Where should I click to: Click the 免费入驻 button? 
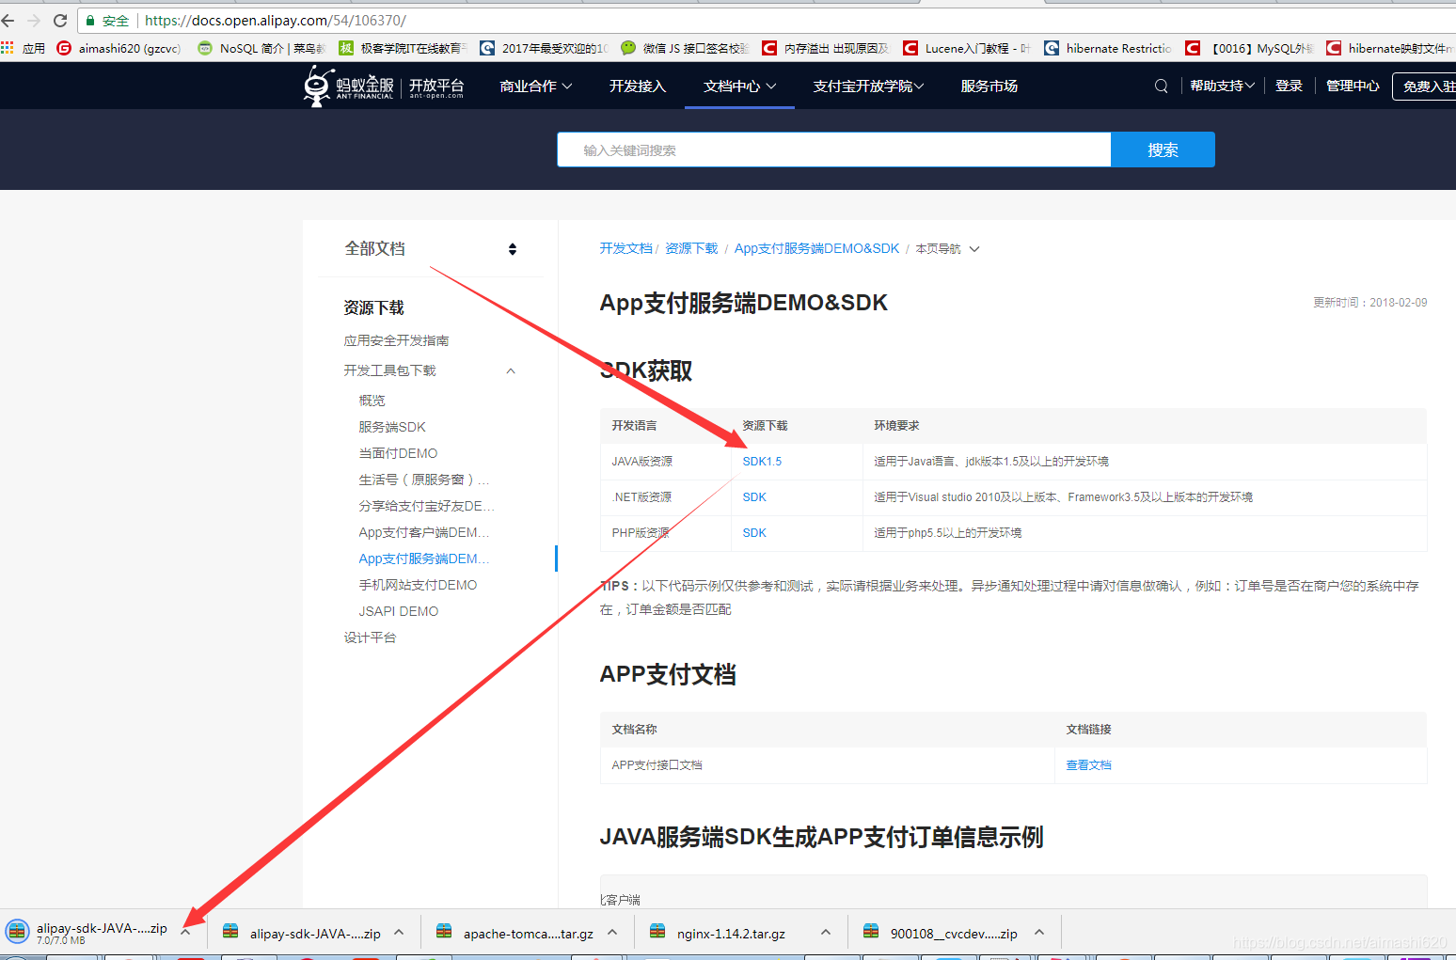pyautogui.click(x=1425, y=86)
